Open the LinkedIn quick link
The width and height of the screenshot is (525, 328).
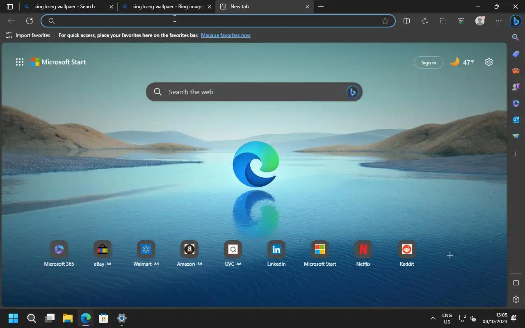click(276, 254)
